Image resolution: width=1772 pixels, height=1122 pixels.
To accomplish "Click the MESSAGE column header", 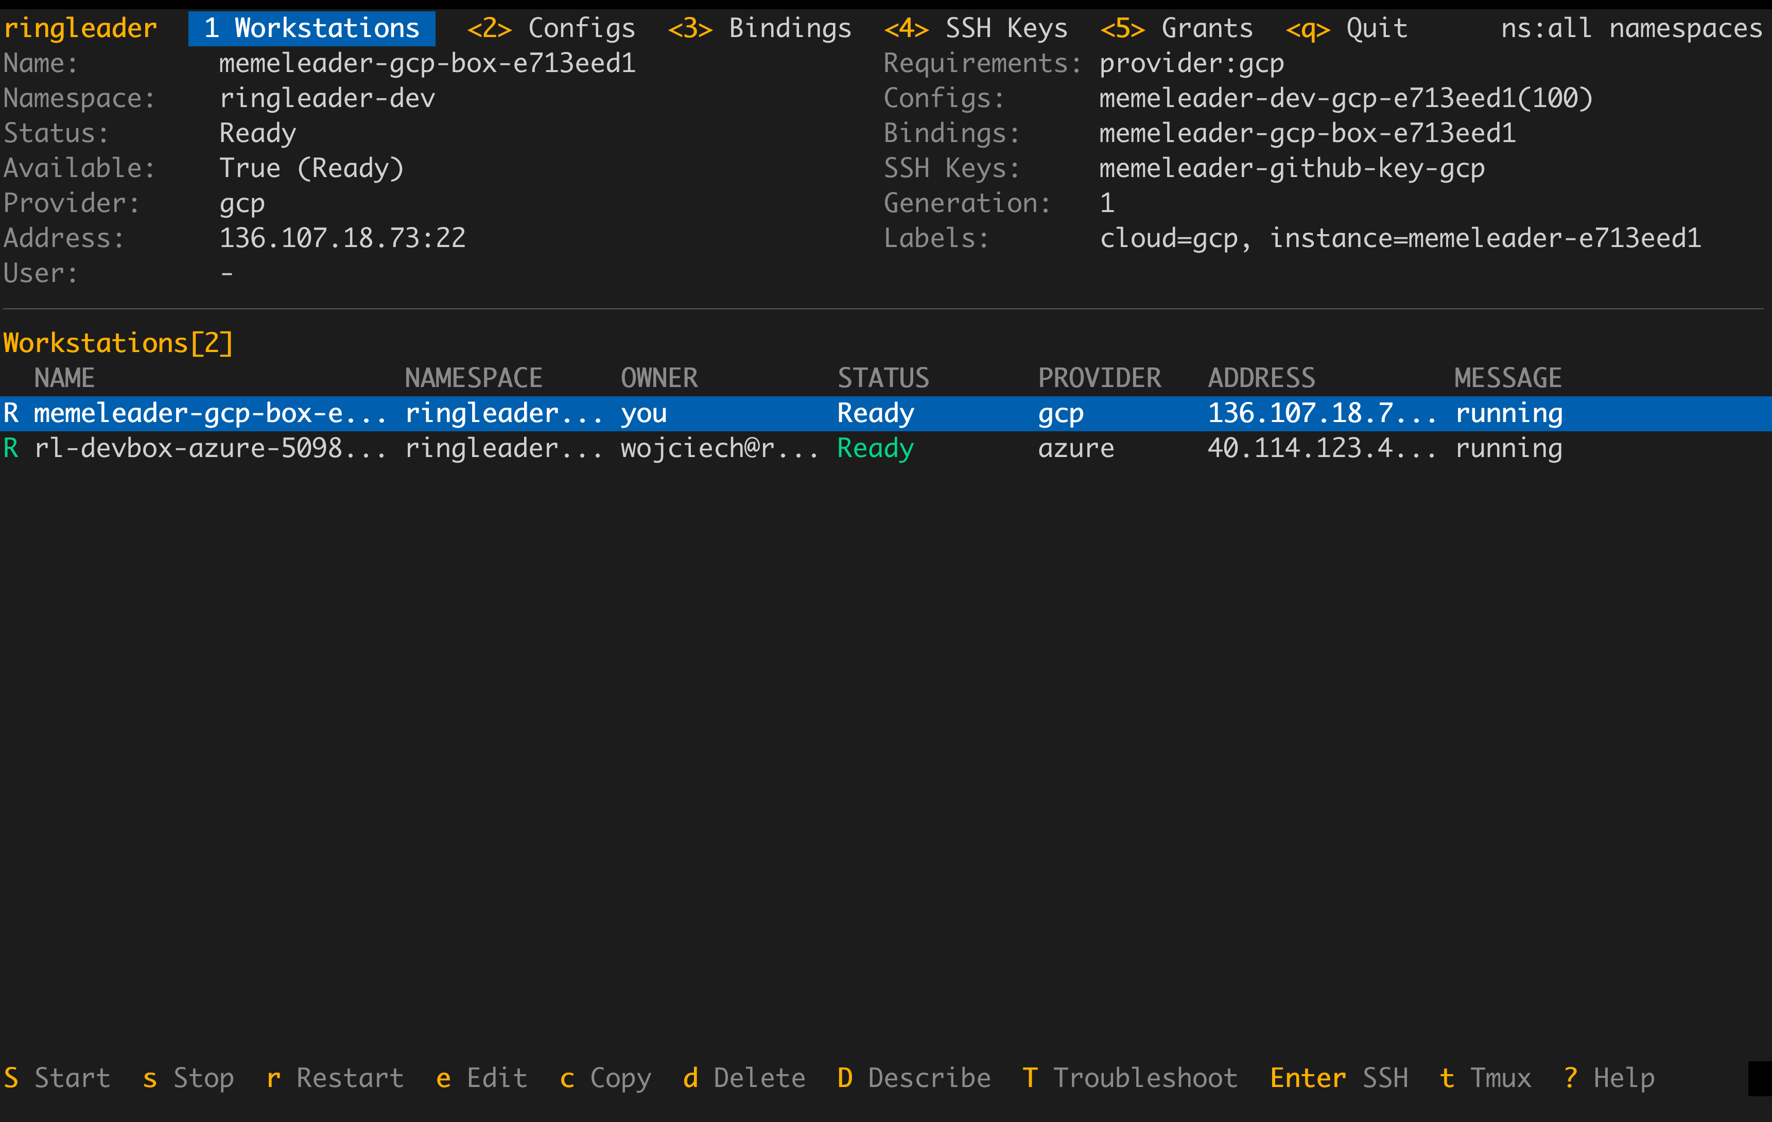I will [1508, 378].
